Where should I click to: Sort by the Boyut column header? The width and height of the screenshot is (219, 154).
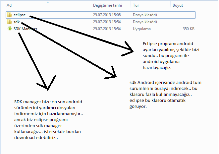[x=178, y=5]
